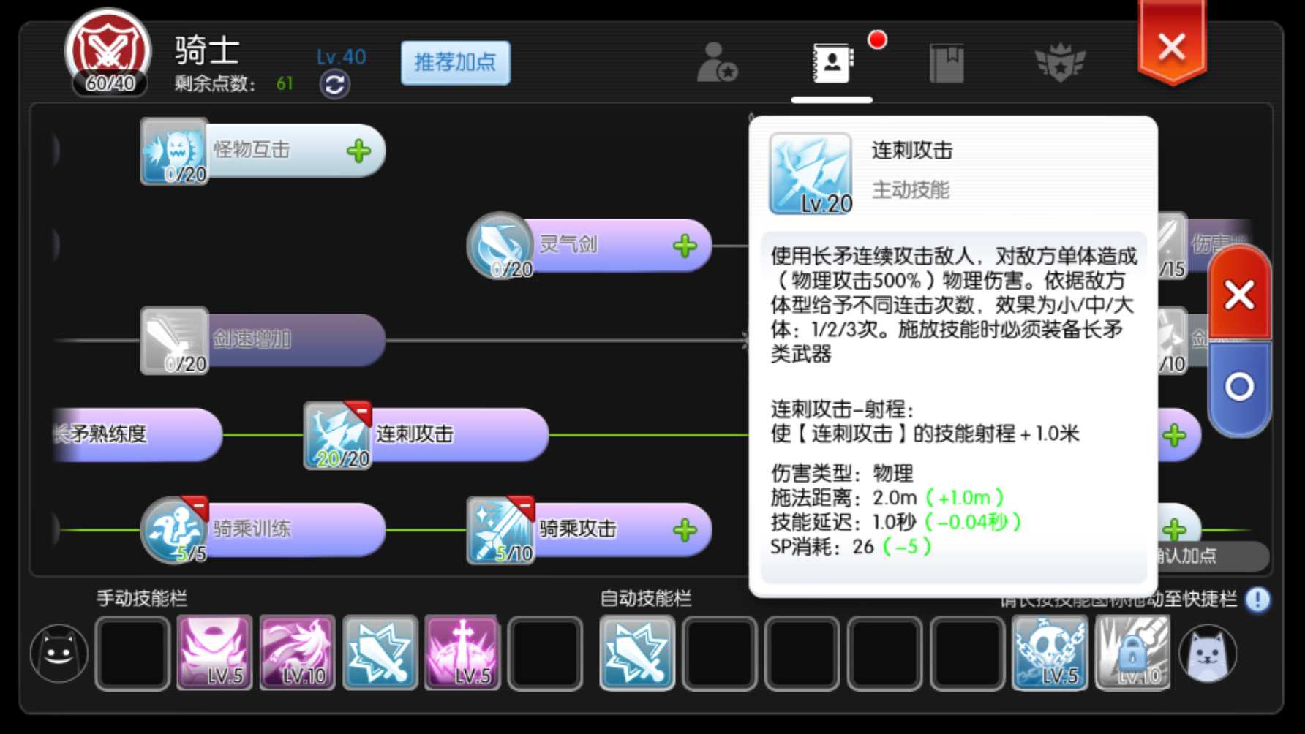Image resolution: width=1305 pixels, height=734 pixels.
Task: Tap the black cat face icon
Action: pos(59,654)
